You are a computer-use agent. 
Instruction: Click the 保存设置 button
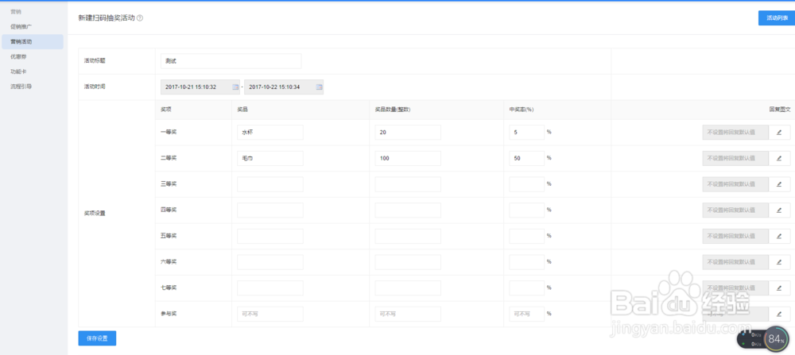97,338
